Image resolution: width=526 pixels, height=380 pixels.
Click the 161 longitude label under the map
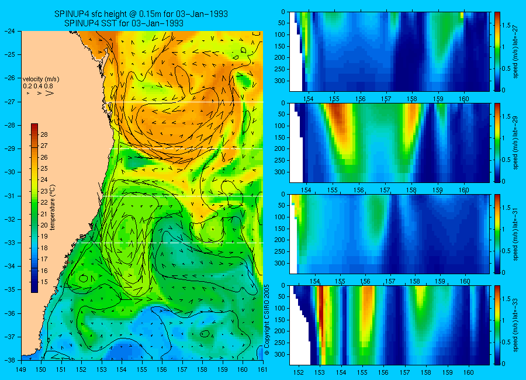(262, 369)
